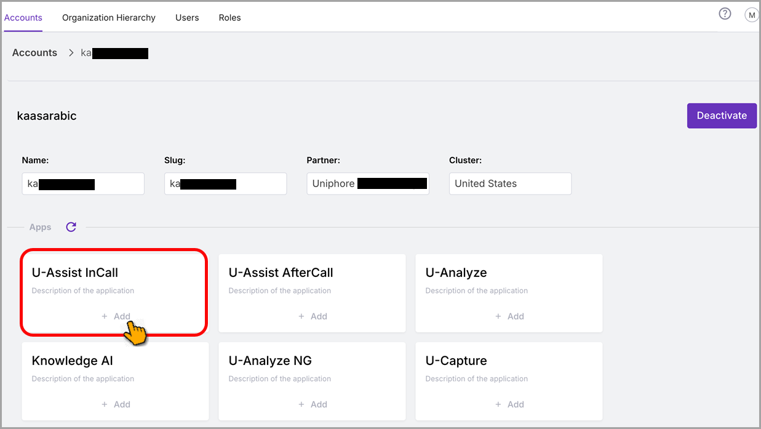
Task: Go back via Accounts breadcrumb link
Action: tap(34, 53)
